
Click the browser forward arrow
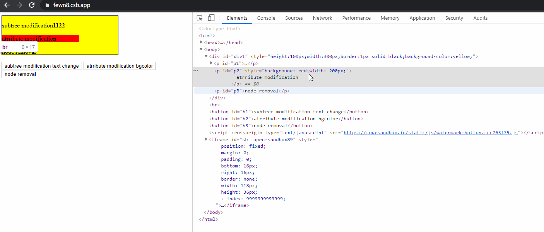tap(19, 5)
